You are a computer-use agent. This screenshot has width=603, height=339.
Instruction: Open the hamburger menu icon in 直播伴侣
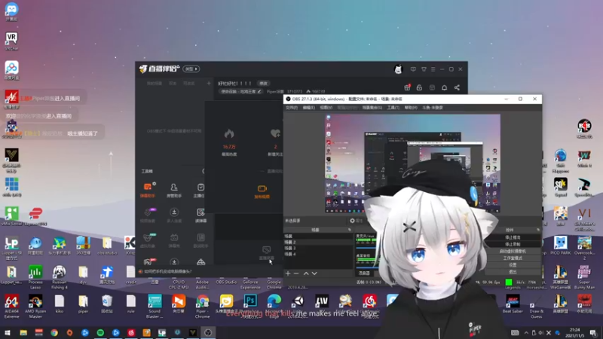pos(433,69)
